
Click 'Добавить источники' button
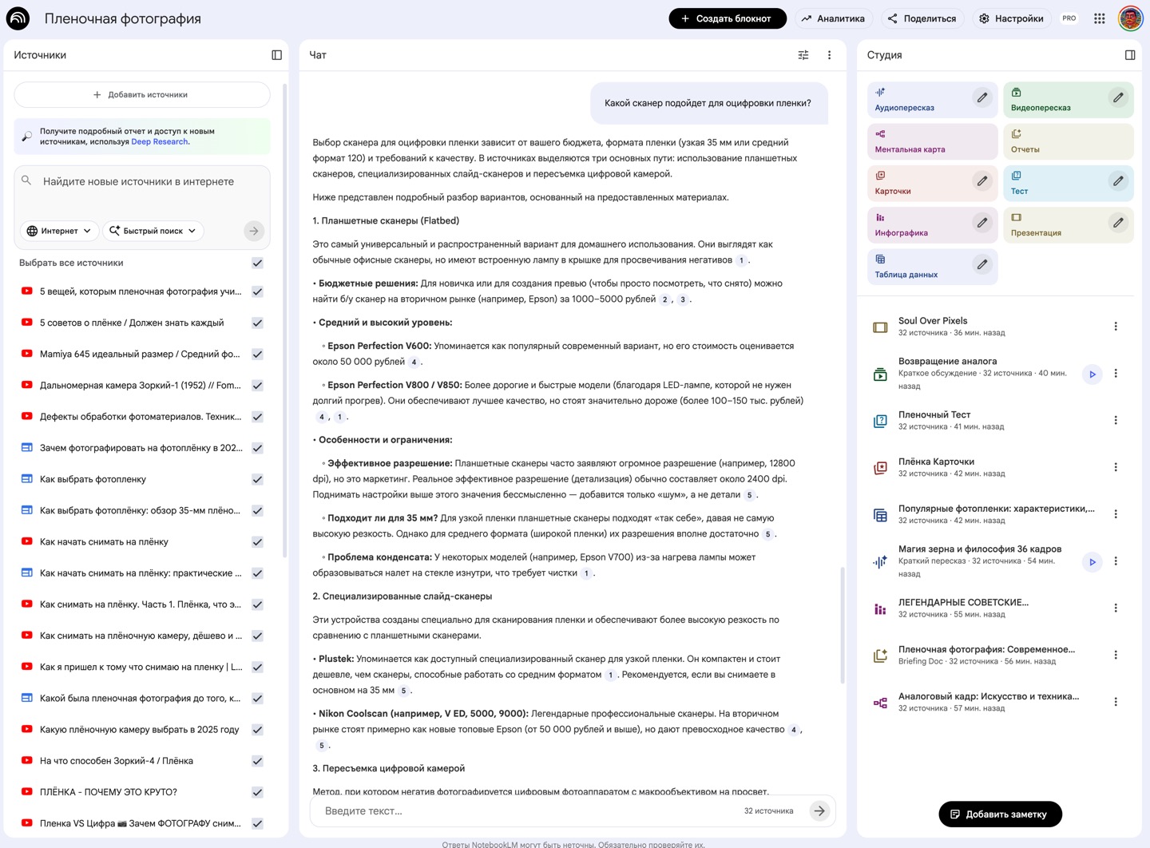coord(141,94)
